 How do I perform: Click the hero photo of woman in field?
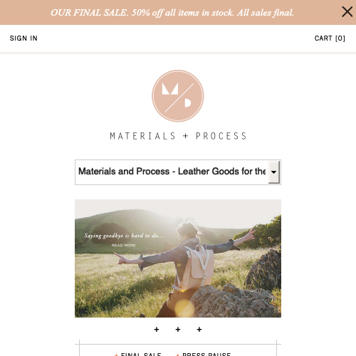[178, 258]
